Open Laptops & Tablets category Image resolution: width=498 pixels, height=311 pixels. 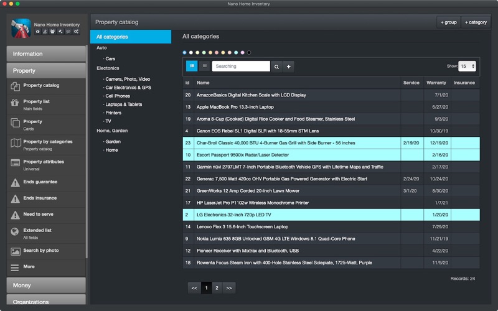coord(123,104)
